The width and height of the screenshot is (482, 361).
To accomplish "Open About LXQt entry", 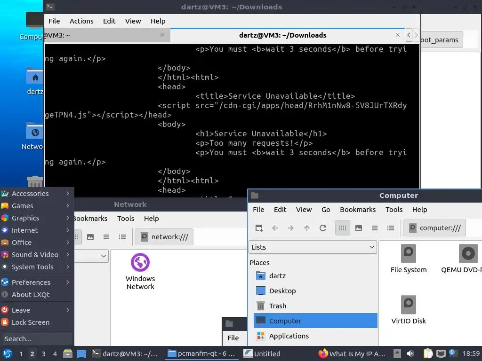I will (37, 295).
